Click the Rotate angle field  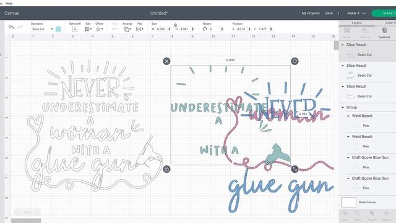[x=214, y=29]
